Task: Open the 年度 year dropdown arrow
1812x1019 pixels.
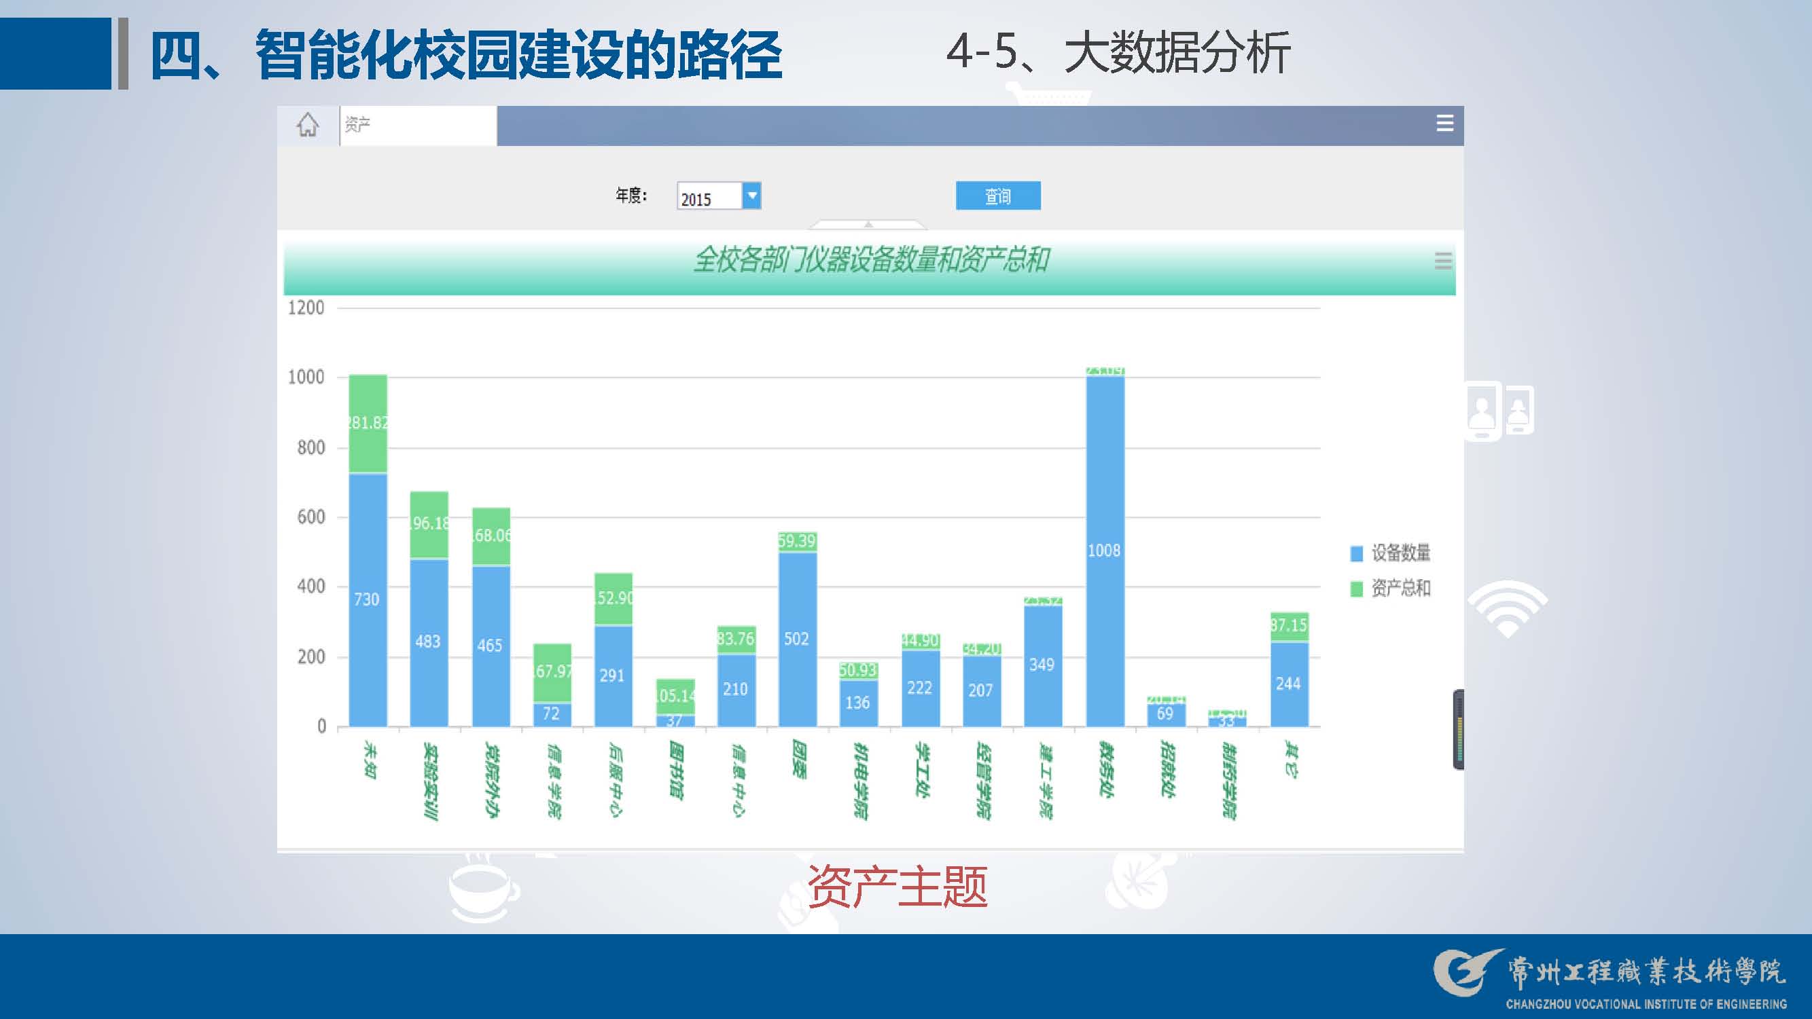Action: pos(752,195)
